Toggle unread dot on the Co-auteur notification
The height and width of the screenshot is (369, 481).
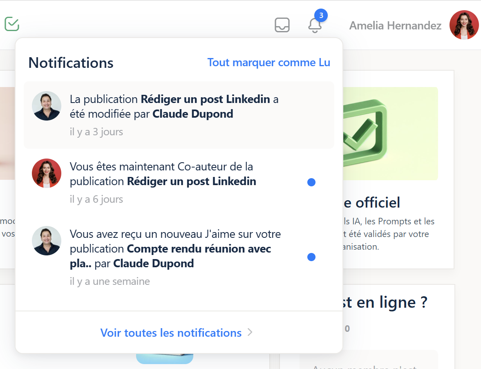click(311, 182)
